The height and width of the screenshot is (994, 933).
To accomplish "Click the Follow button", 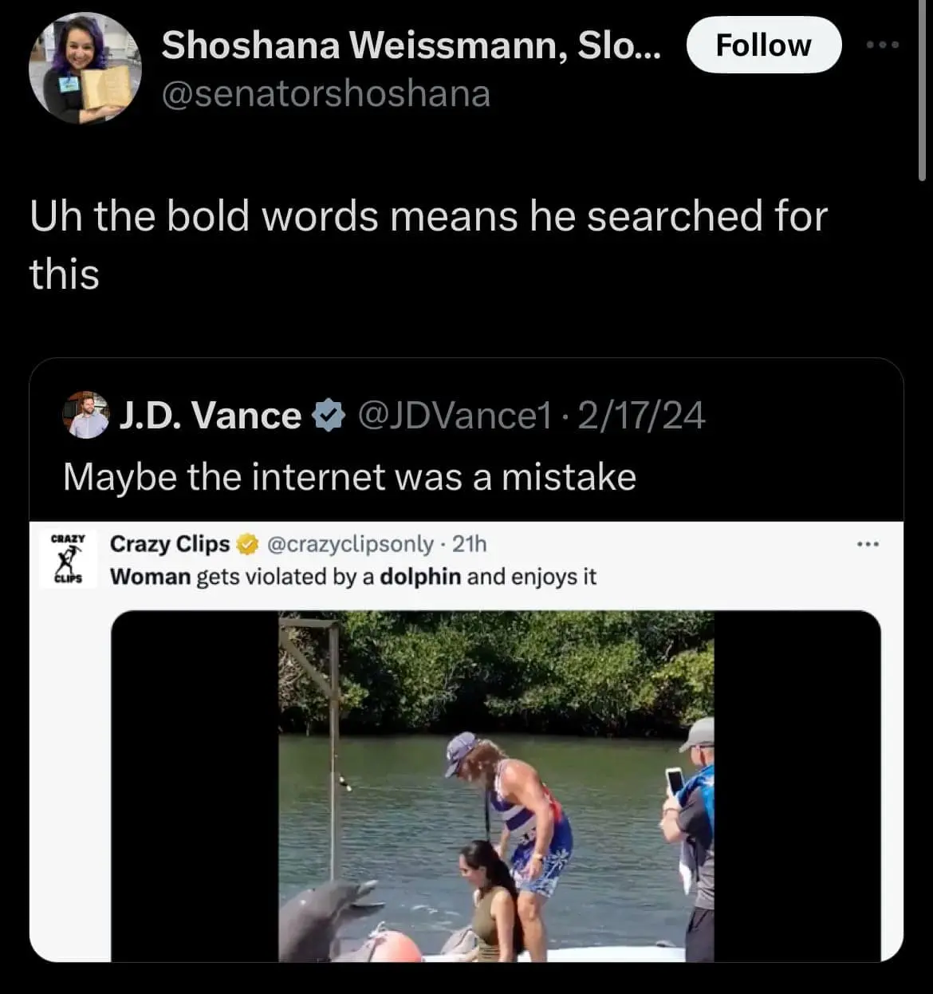I will point(763,45).
